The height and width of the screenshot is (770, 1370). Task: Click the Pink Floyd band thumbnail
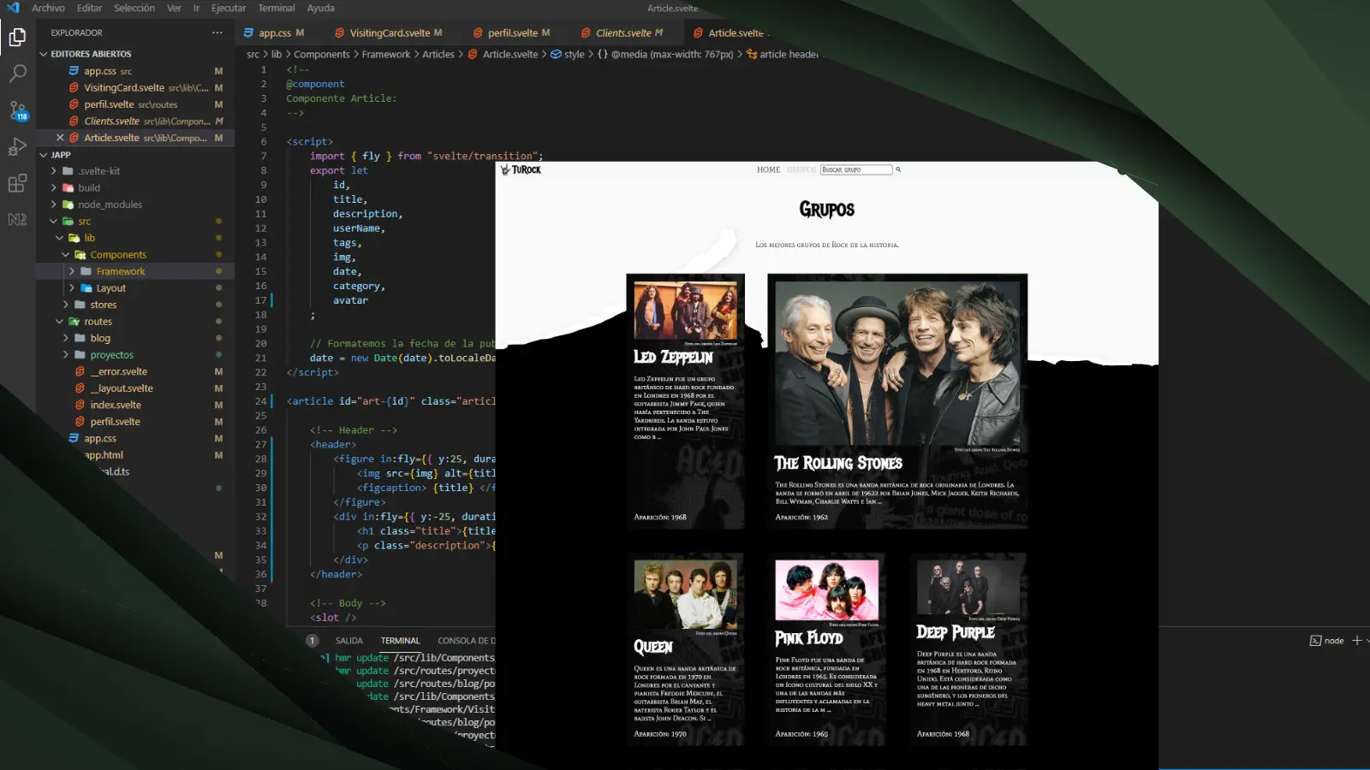click(x=828, y=590)
